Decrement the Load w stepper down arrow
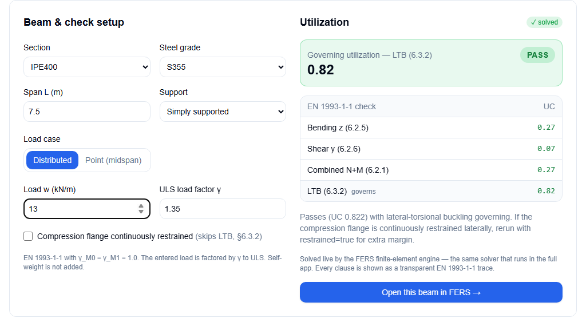Image resolution: width=586 pixels, height=326 pixels. coord(141,212)
